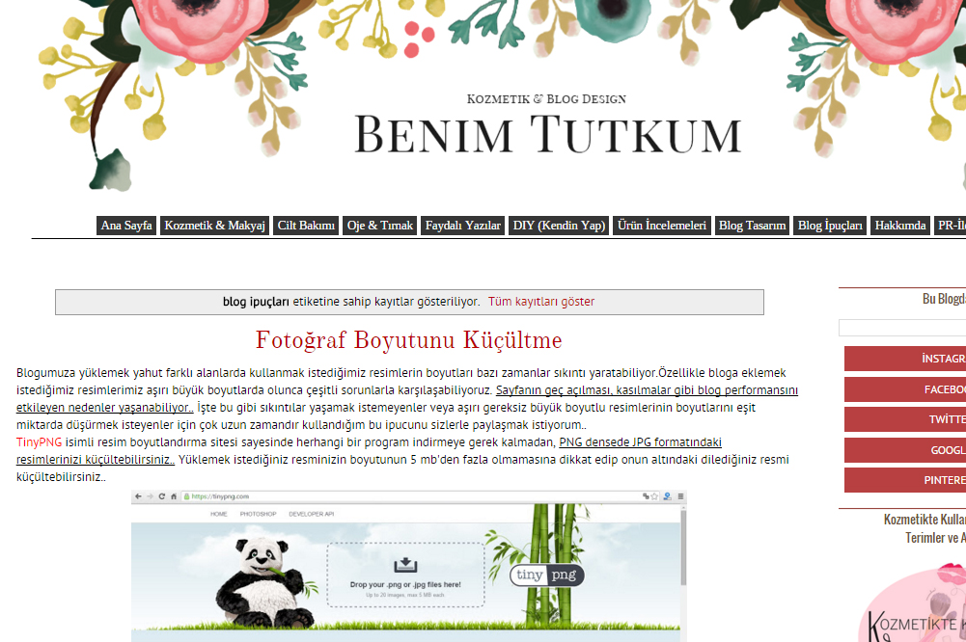The height and width of the screenshot is (642, 966).
Task: Click the Benim Tutkum blog title
Action: click(x=547, y=134)
